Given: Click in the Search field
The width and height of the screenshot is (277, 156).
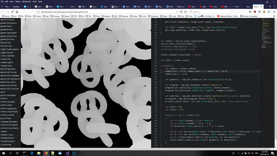Looking at the screenshot, I should [x=210, y=12].
